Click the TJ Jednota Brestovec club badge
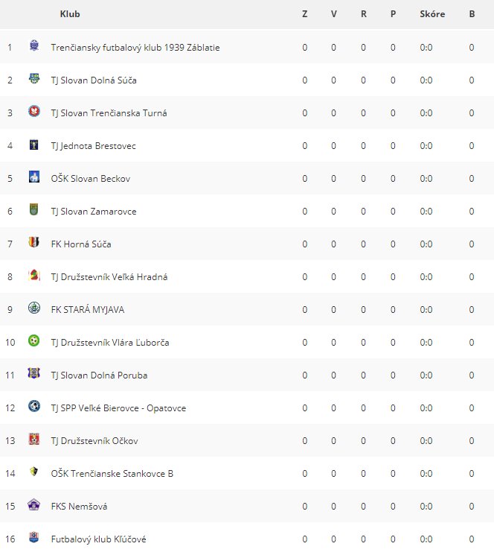 [x=34, y=144]
